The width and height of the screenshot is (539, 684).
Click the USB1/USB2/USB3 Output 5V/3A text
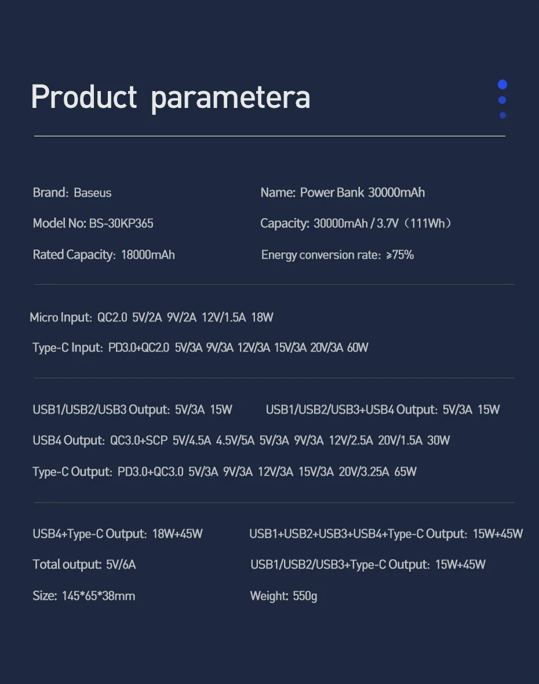[x=132, y=410]
